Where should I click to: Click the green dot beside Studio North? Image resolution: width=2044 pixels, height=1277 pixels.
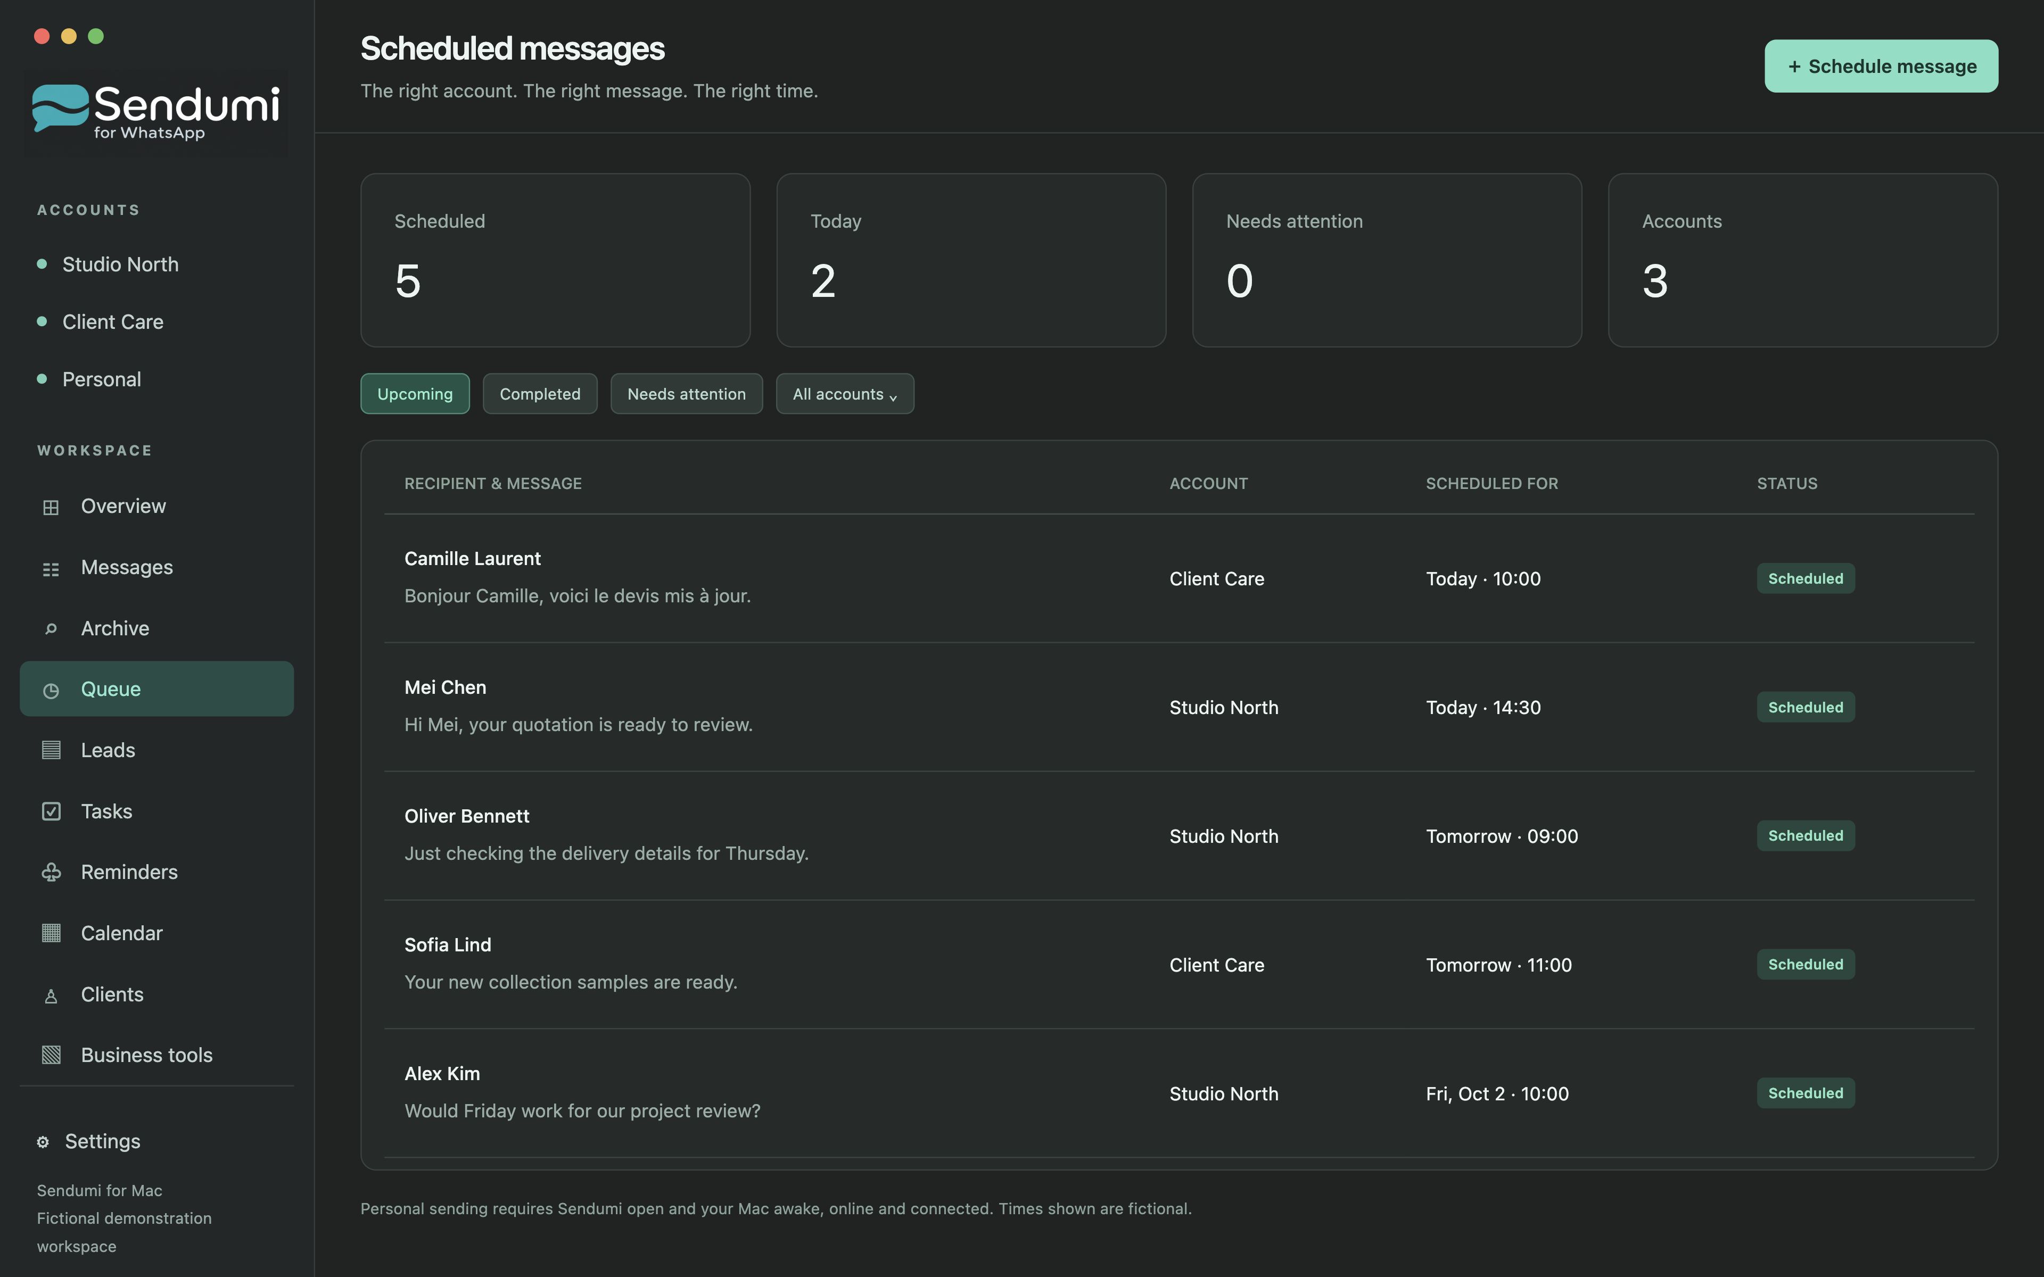tap(42, 263)
